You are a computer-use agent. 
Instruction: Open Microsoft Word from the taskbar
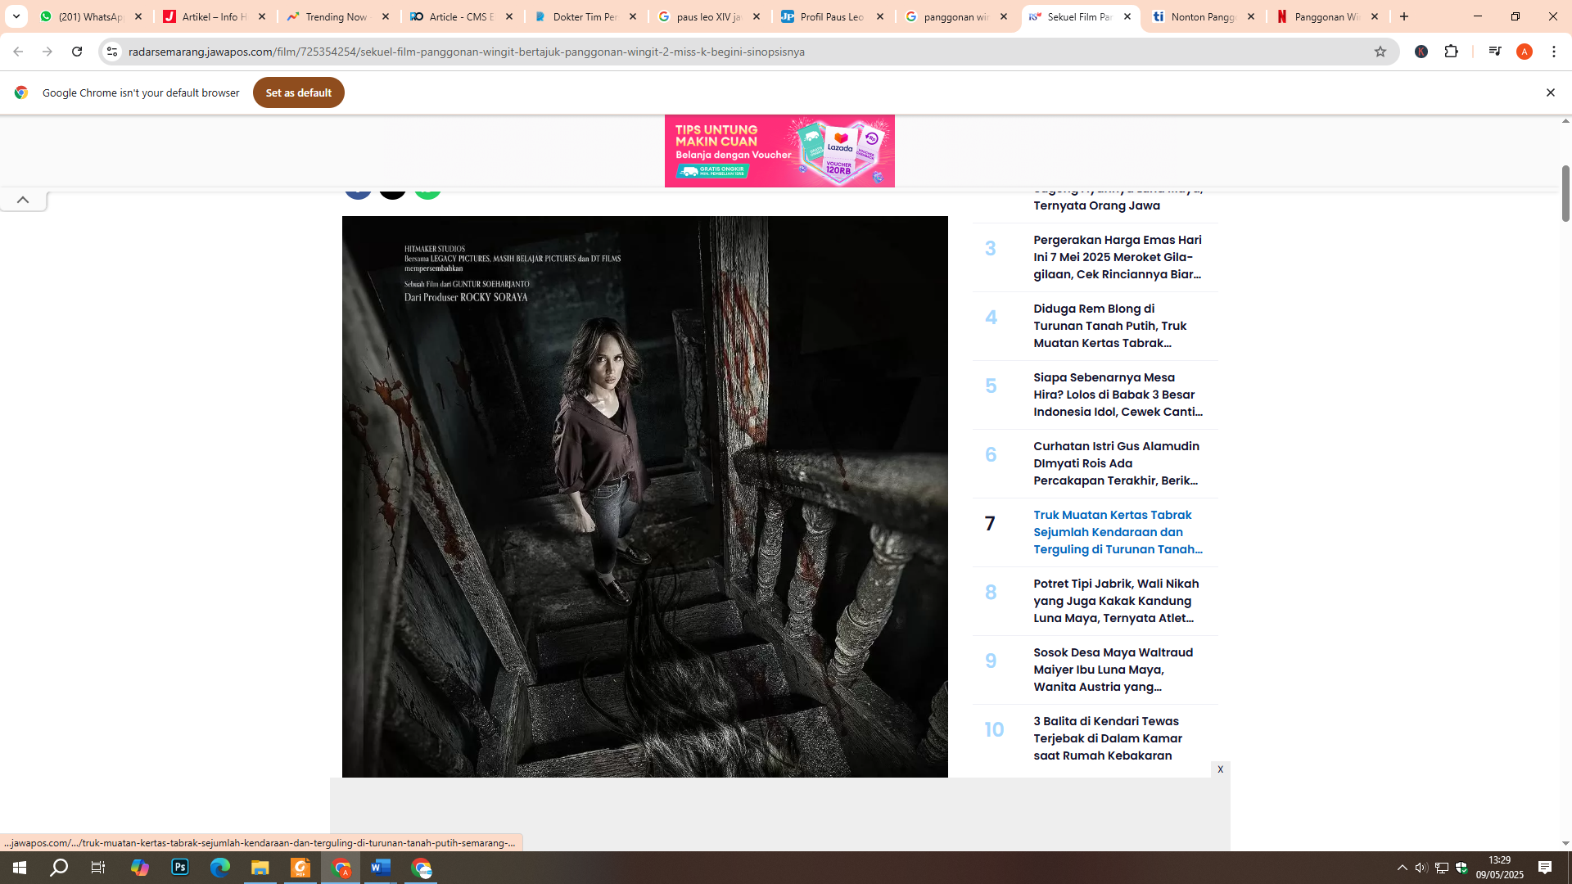click(381, 868)
